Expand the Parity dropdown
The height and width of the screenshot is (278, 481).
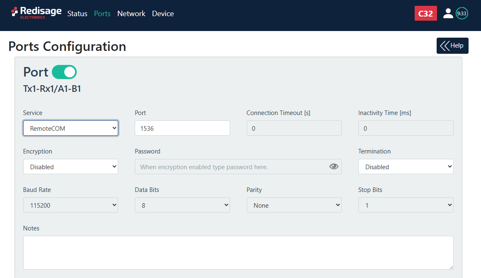pyautogui.click(x=294, y=205)
